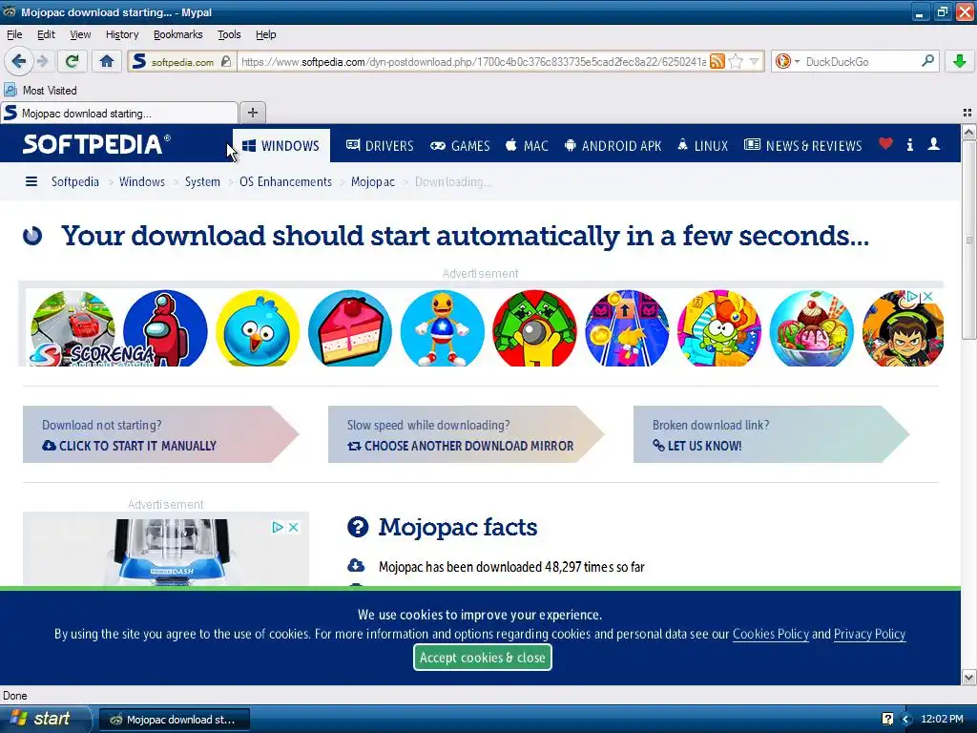Open the browser home page icon
The width and height of the screenshot is (977, 733).
[107, 61]
